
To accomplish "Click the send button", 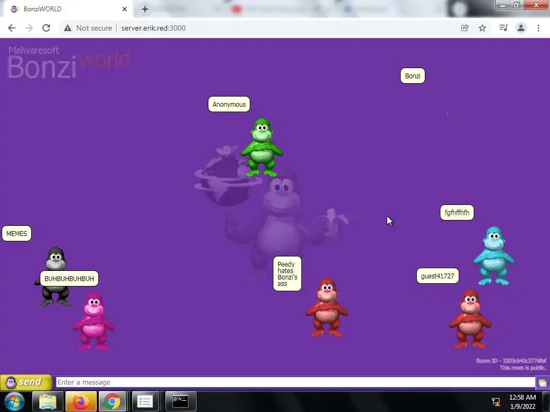I will (26, 382).
